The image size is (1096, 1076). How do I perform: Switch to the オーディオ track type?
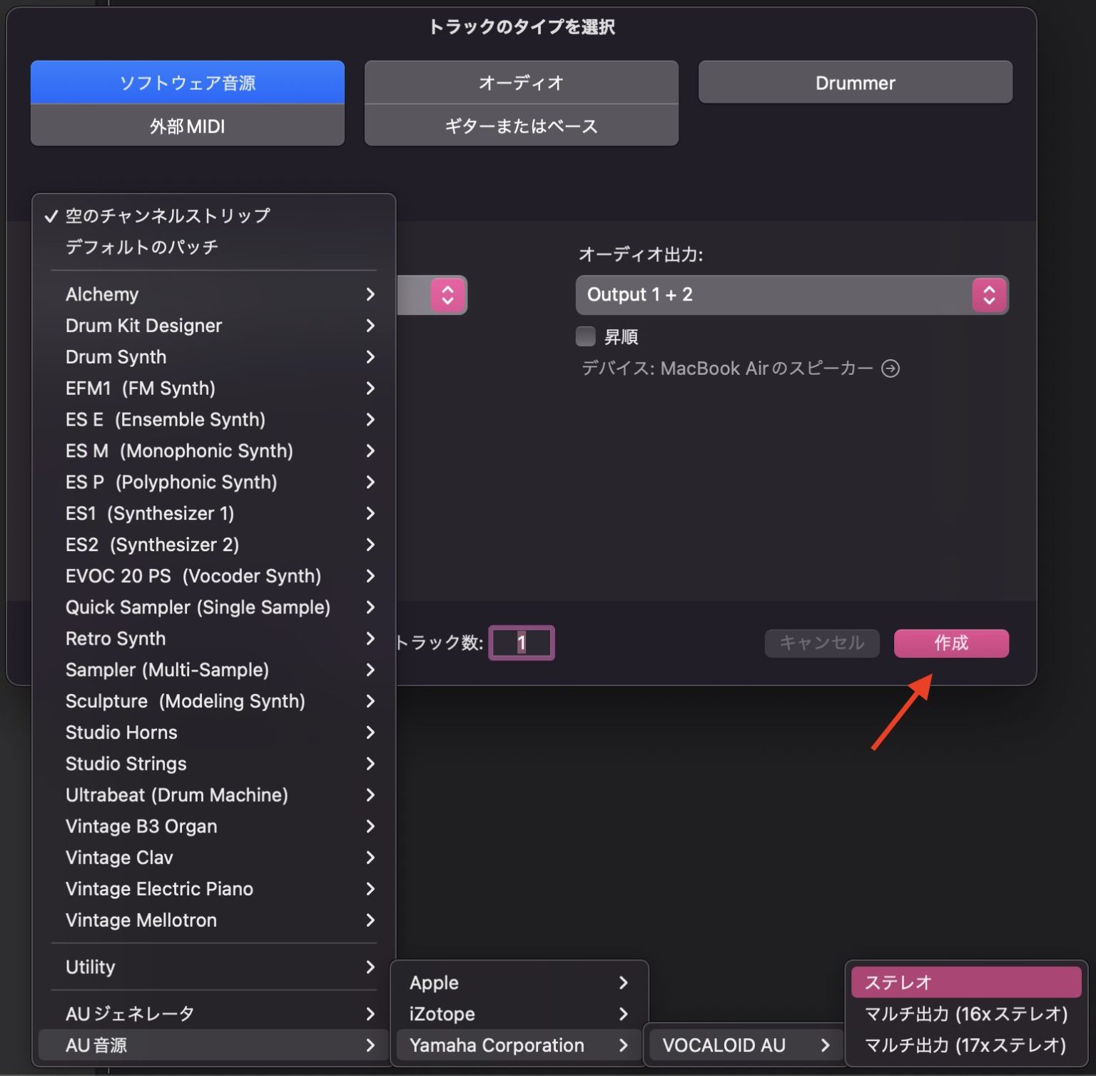point(521,82)
